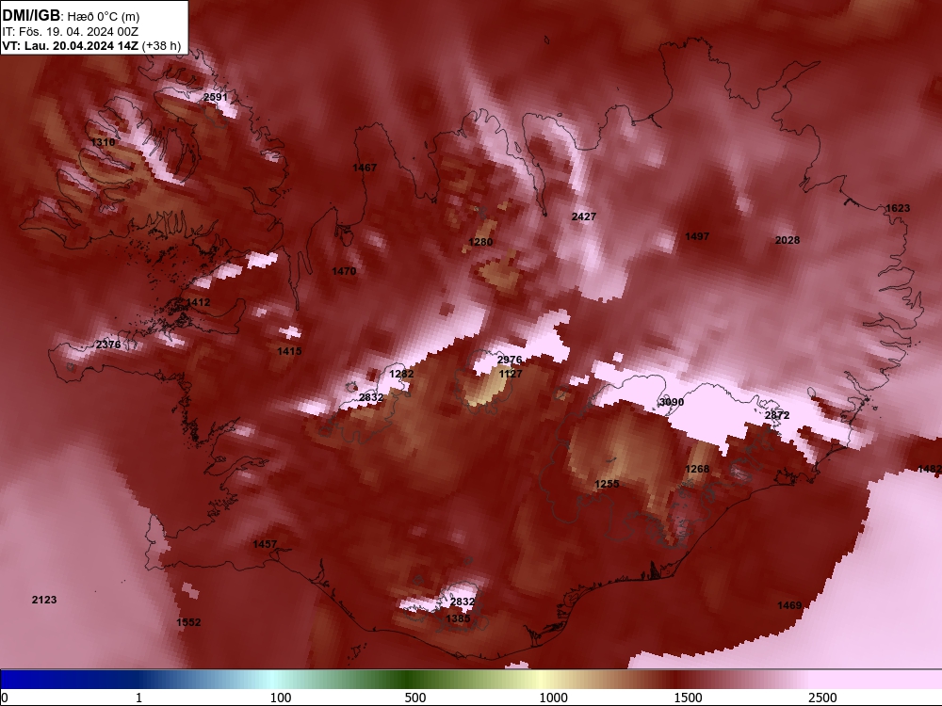Viewport: 942px width, 706px height.
Task: Select the 1385 map value
Action: tap(459, 618)
